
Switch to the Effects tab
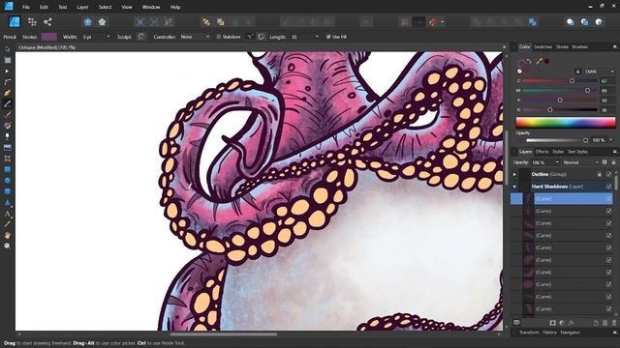point(542,152)
